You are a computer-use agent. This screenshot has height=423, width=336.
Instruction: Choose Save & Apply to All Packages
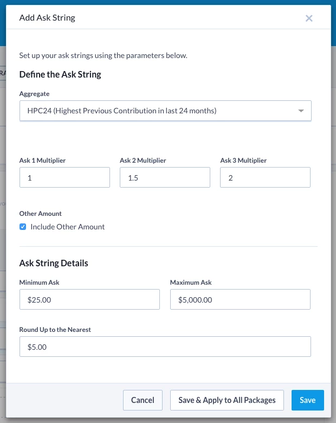pos(227,400)
